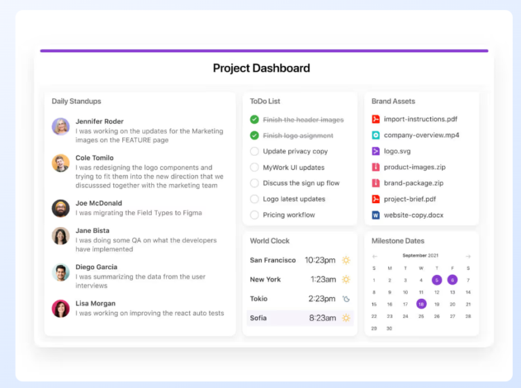Viewport: 521px width, 388px height.
Task: Click Jennifer Roder's avatar photo
Action: click(x=60, y=126)
